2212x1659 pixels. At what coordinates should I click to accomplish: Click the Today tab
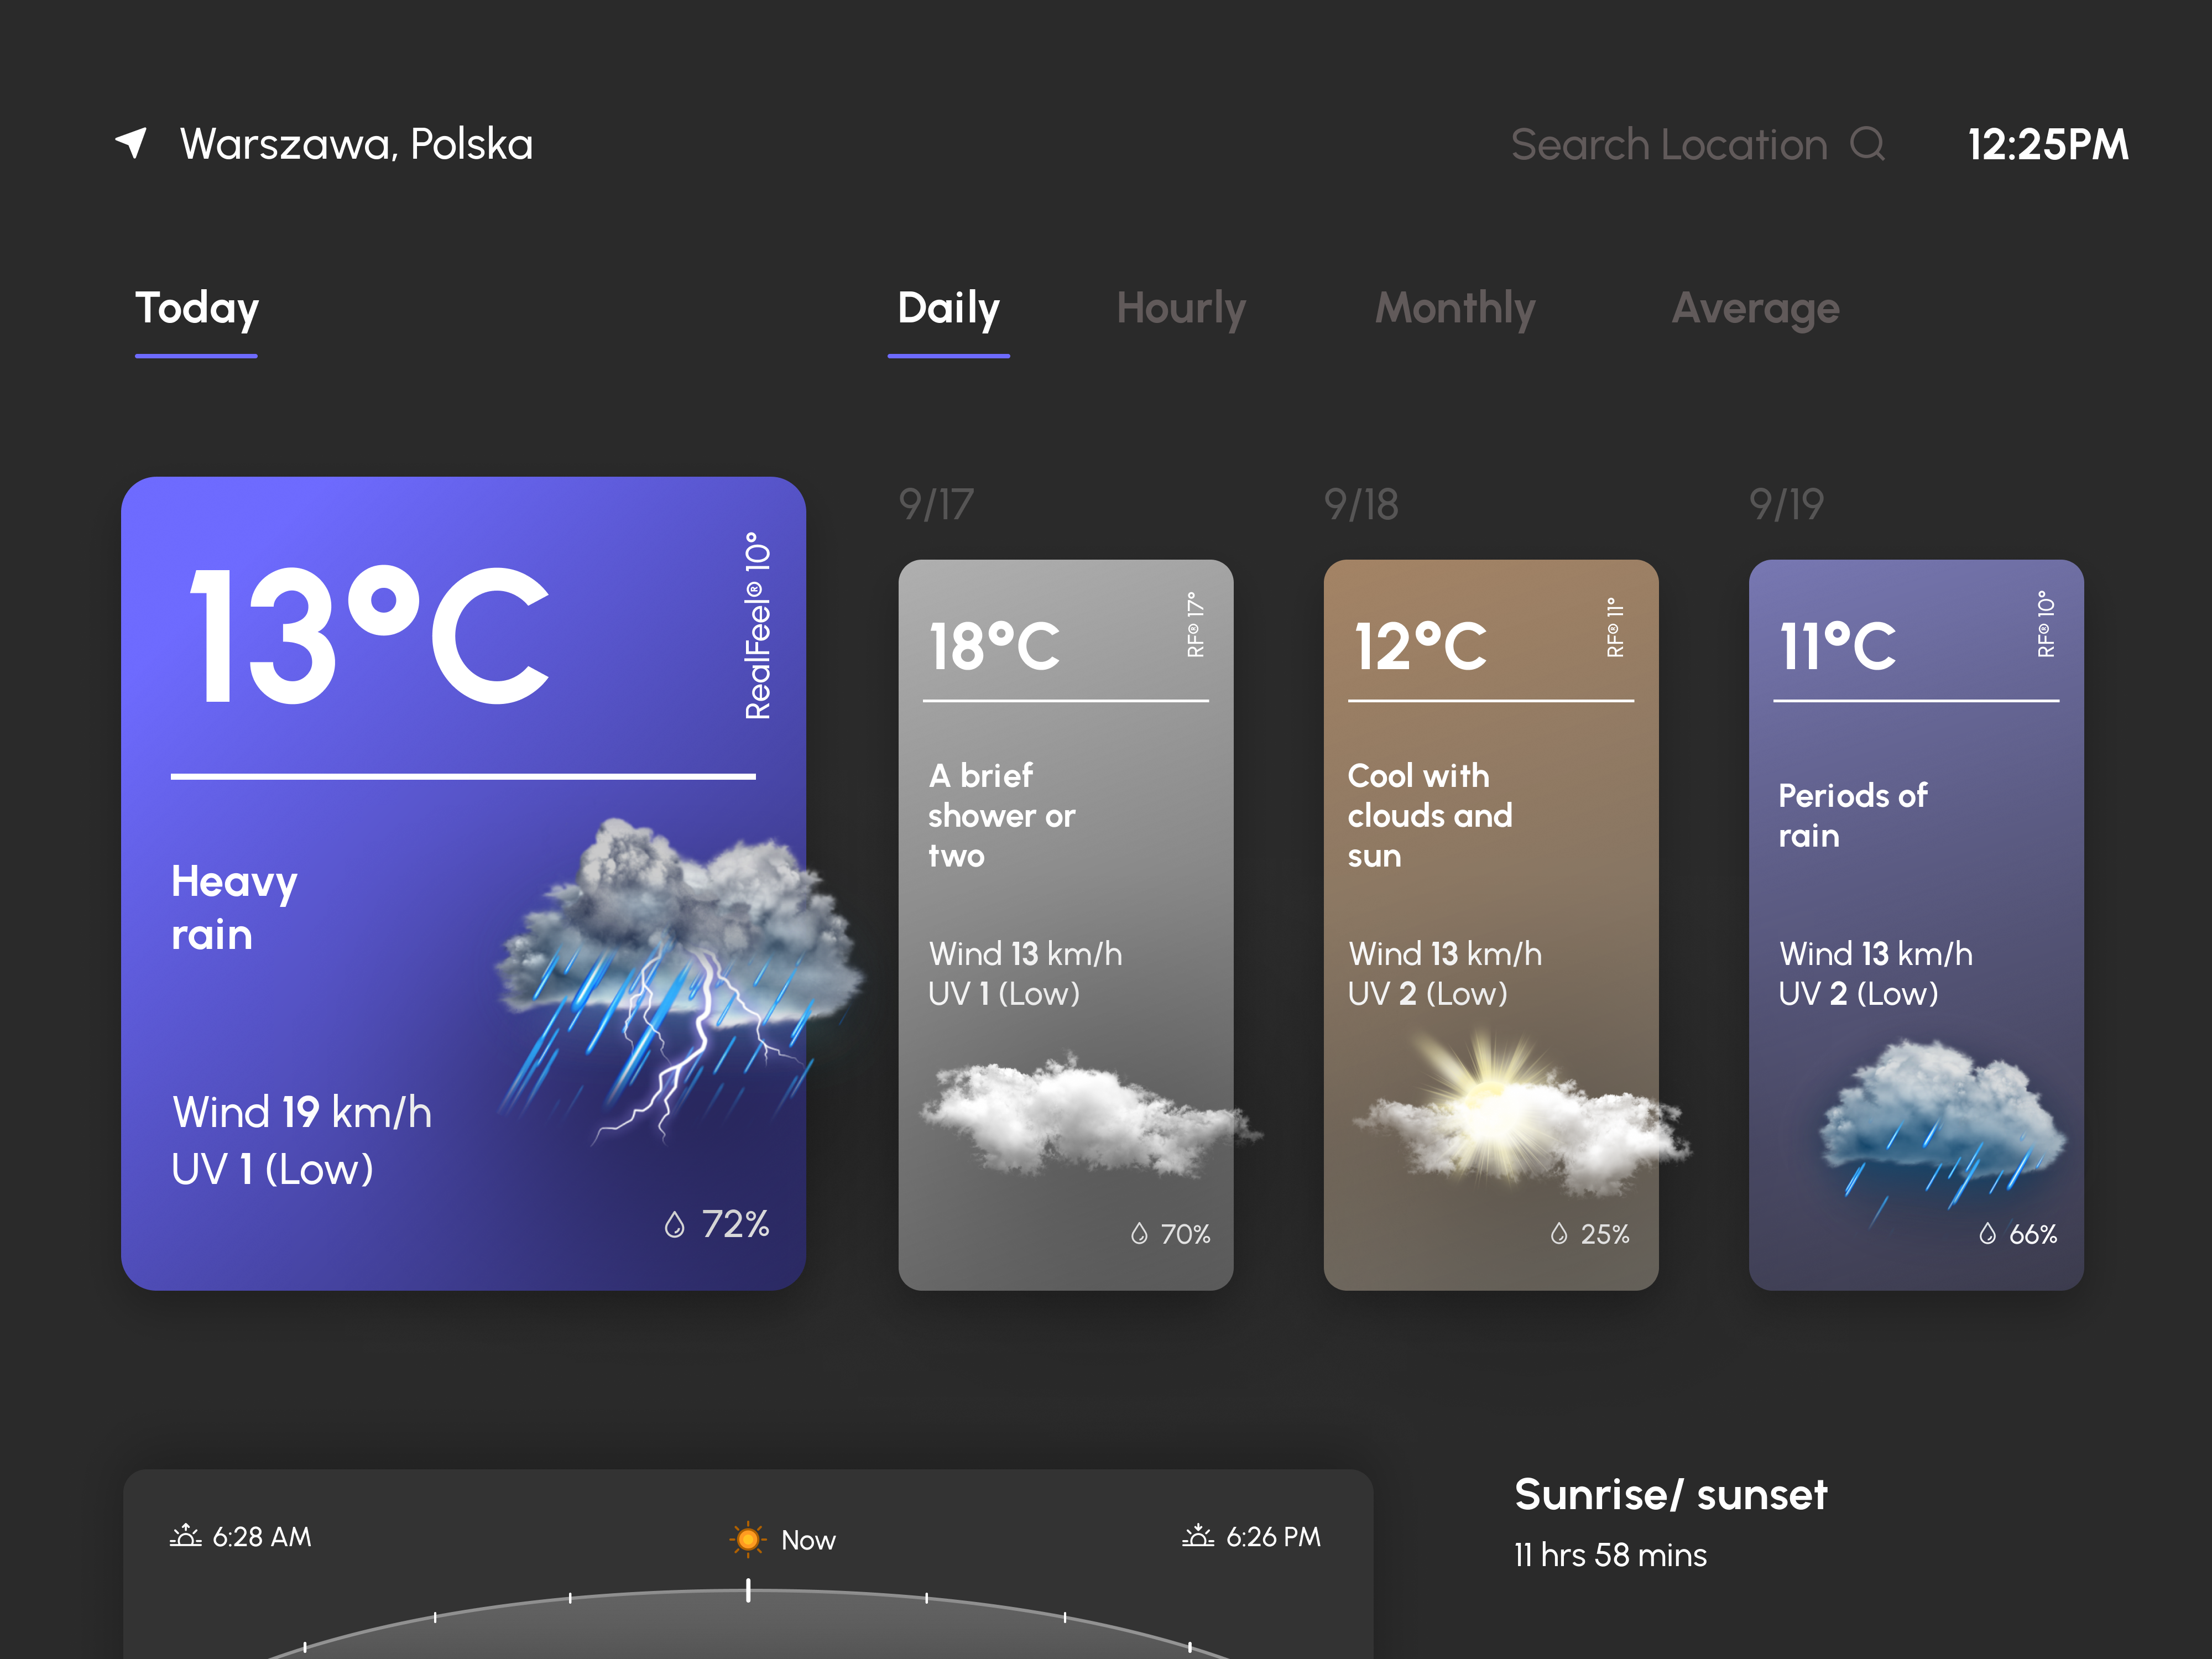pos(197,308)
